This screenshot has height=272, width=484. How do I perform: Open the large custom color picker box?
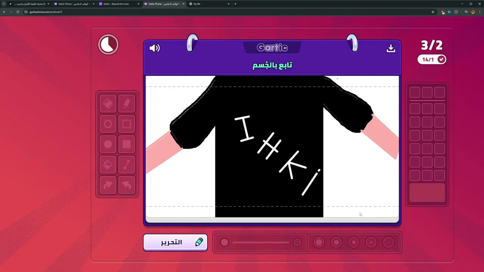tap(427, 193)
